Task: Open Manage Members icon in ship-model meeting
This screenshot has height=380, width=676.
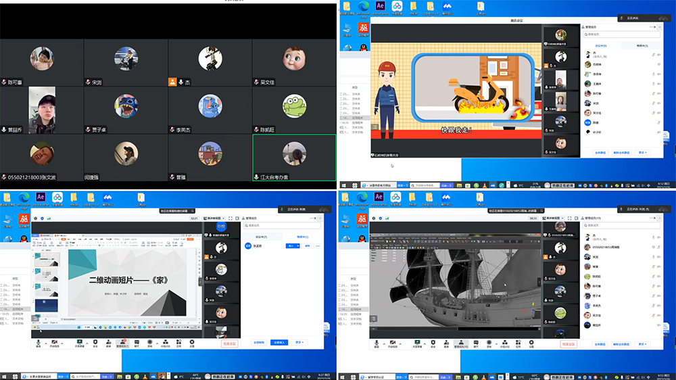Action: [461, 343]
